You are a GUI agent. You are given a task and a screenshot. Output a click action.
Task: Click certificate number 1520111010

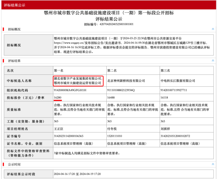point(114,136)
